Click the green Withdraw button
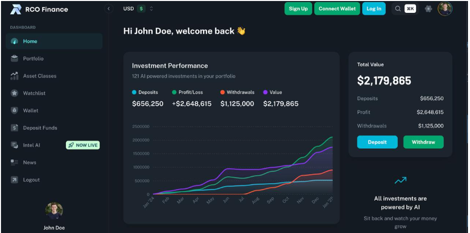The image size is (470, 233). click(423, 142)
